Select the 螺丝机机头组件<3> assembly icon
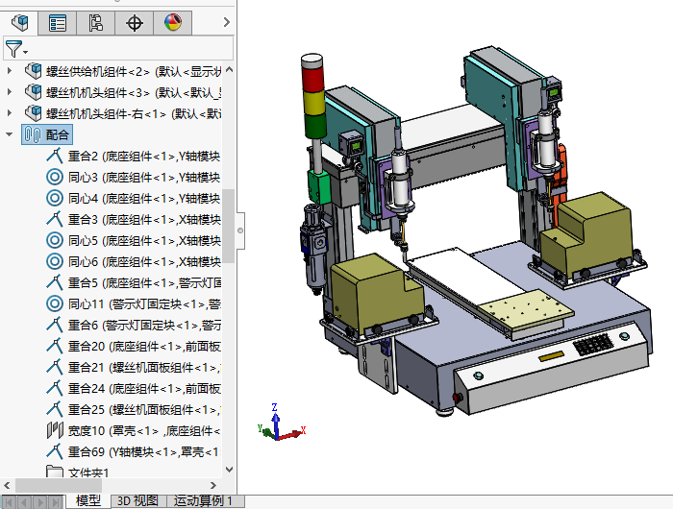Viewport: 673px width, 509px height. [x=33, y=91]
